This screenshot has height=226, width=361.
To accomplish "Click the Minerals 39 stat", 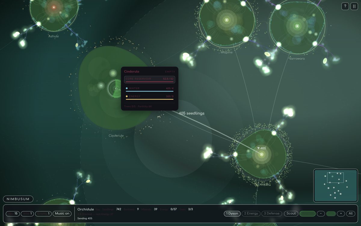I will pyautogui.click(x=150, y=209).
